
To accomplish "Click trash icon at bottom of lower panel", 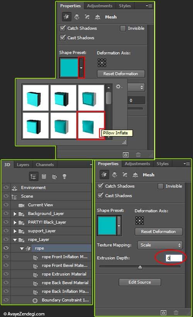I will click(176, 312).
